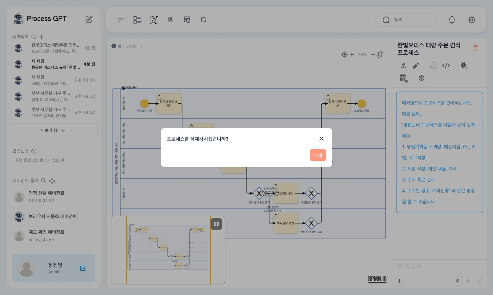This screenshot has width=493, height=295.
Task: Click the upload export icon
Action: 403,65
